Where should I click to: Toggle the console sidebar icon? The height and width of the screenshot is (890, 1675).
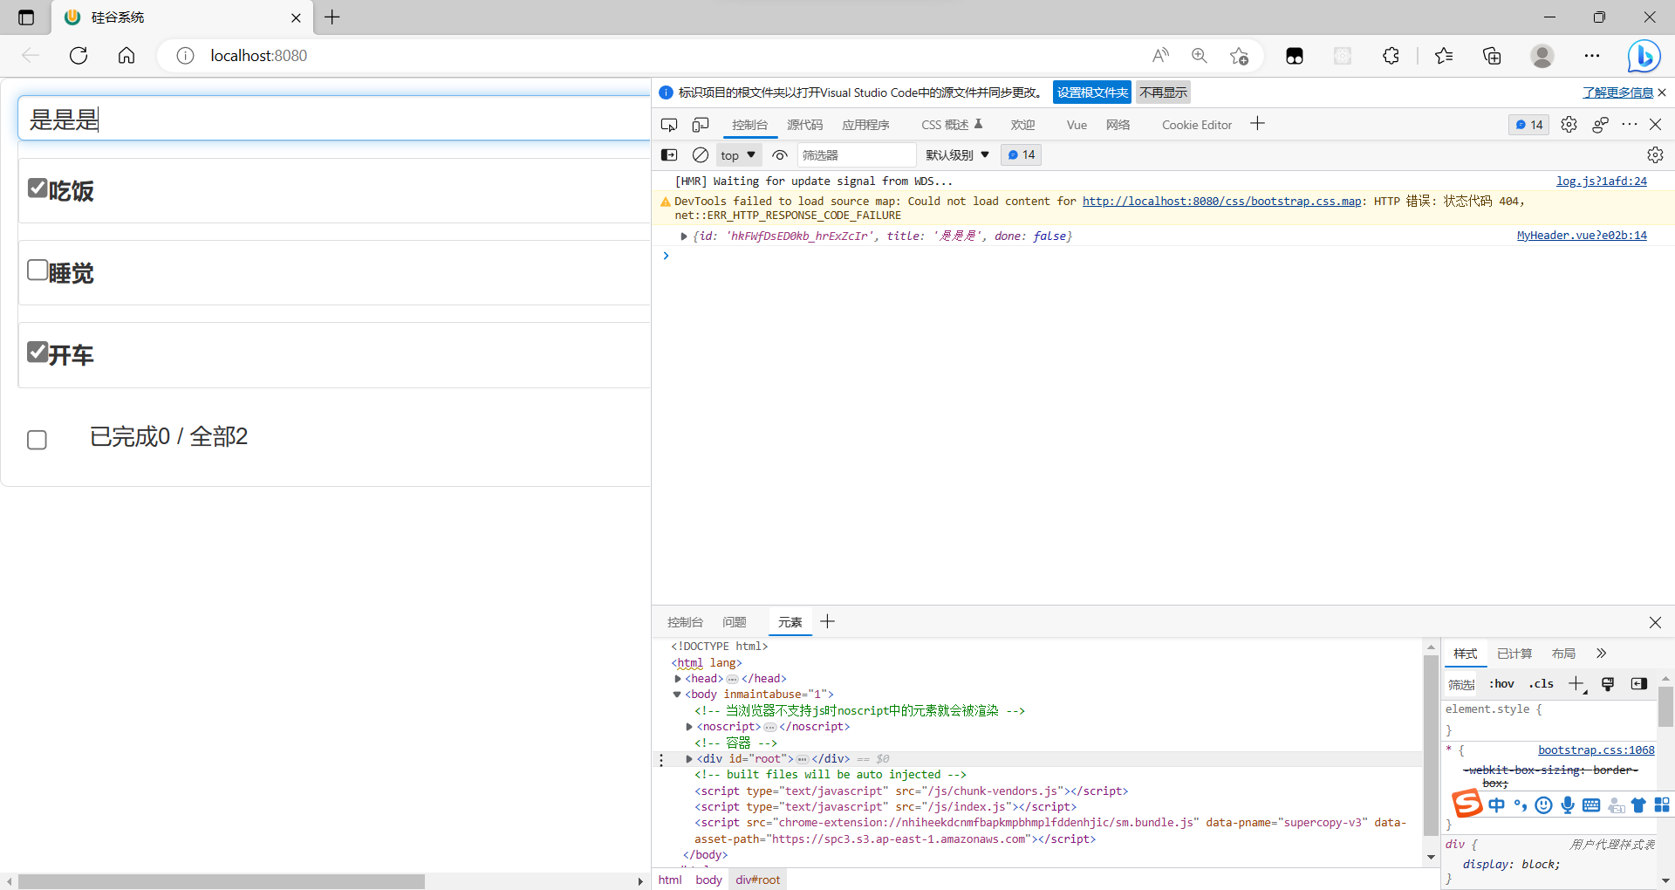point(669,154)
